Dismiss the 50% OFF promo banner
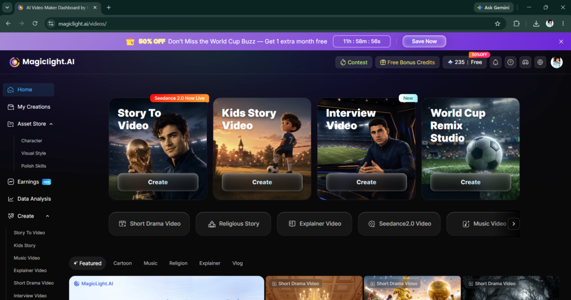Image resolution: width=571 pixels, height=300 pixels. (x=561, y=41)
